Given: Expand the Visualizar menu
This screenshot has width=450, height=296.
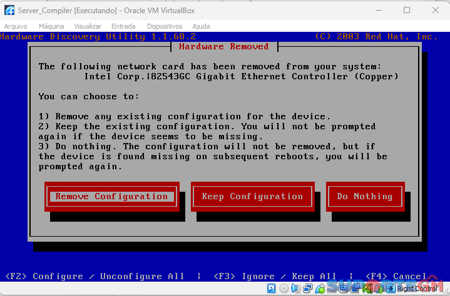Looking at the screenshot, I should pos(88,26).
